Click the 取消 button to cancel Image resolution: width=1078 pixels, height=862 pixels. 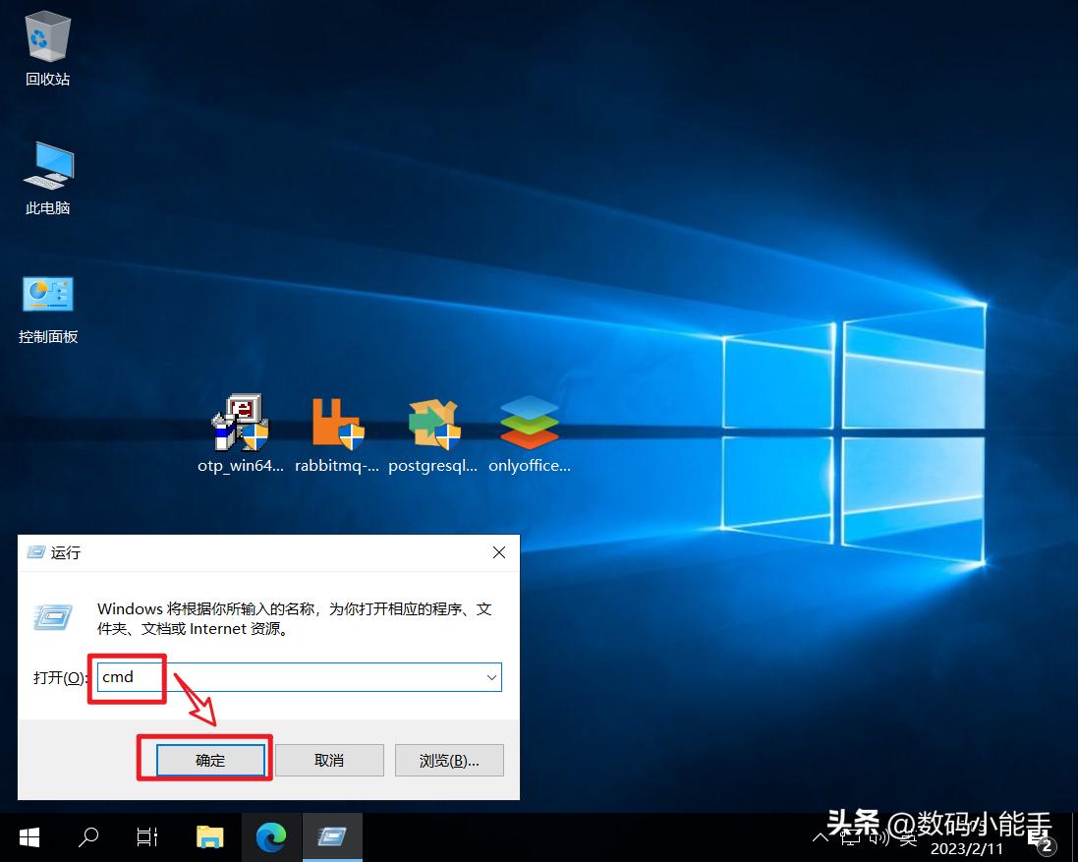[329, 759]
